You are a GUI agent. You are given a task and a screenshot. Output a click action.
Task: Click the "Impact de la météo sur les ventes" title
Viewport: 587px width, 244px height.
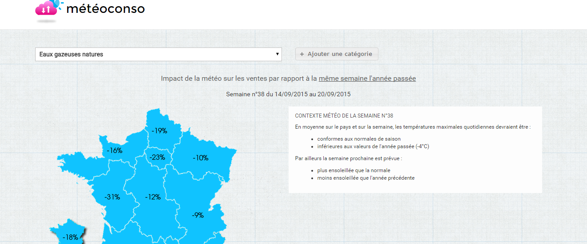click(x=239, y=79)
